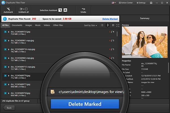Switch to the list view icon
Viewport: 170px width, 113px height.
tap(102, 25)
